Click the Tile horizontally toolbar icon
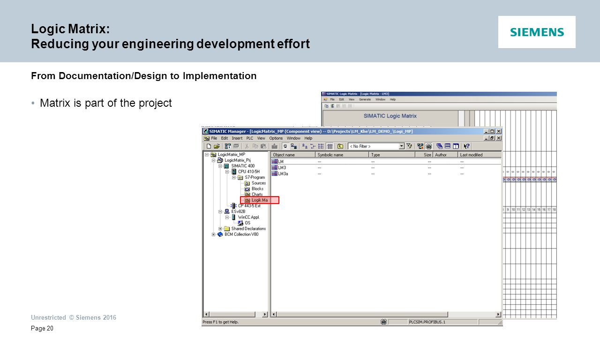 coord(448,146)
